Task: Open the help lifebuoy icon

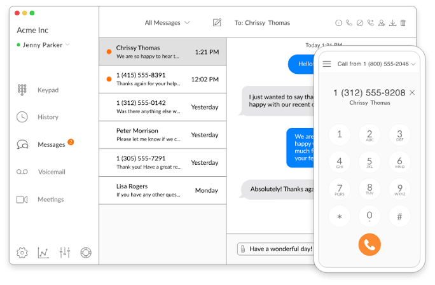Action: (x=86, y=253)
